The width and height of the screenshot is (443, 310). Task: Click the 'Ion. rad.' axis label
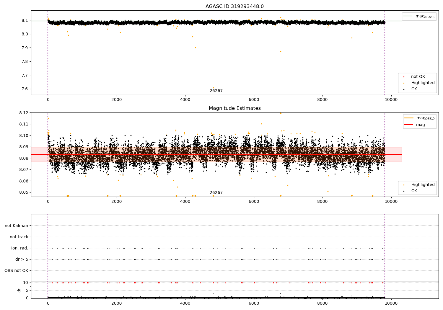tap(20, 248)
